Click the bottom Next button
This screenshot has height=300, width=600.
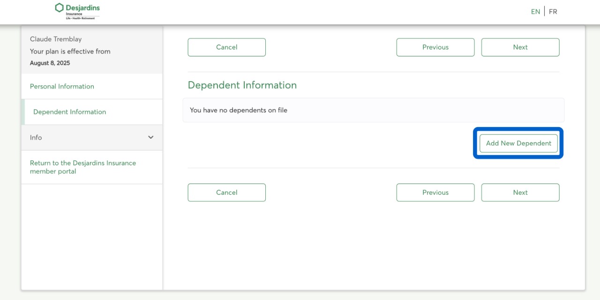click(520, 193)
